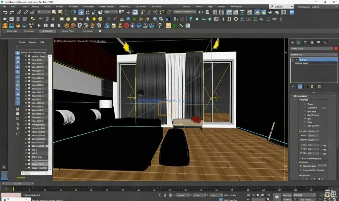Viewport: 339px width, 201px height.
Task: Select the Cylindrical mapping radio button
Action: pos(305,108)
